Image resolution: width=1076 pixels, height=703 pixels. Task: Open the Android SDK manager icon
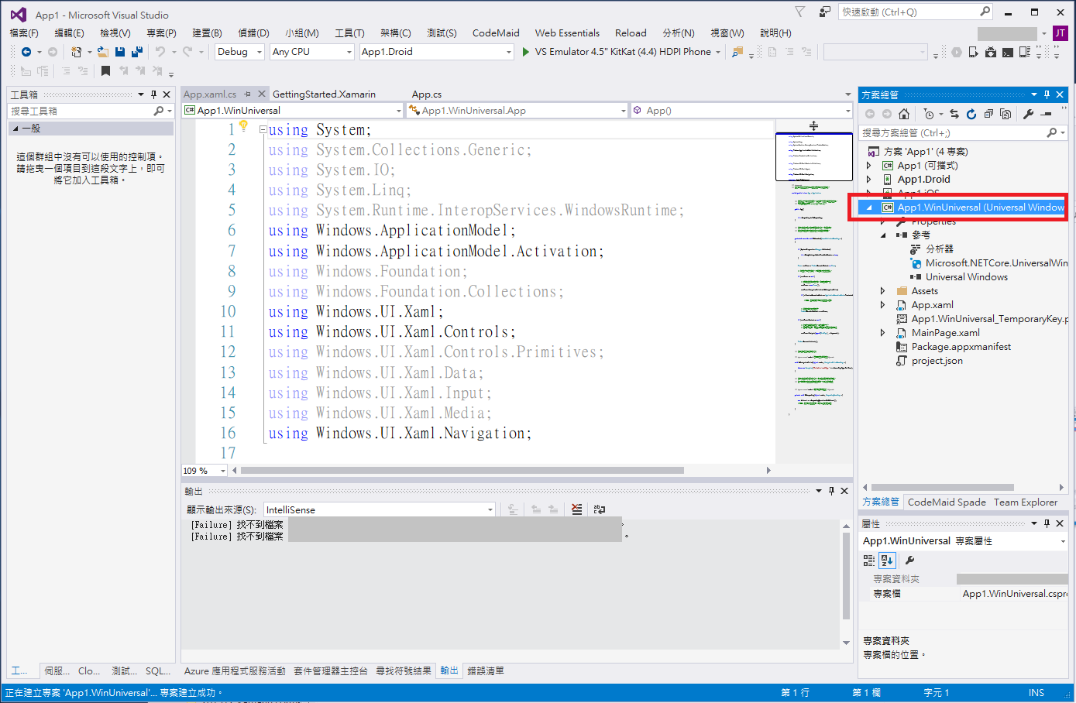[990, 52]
